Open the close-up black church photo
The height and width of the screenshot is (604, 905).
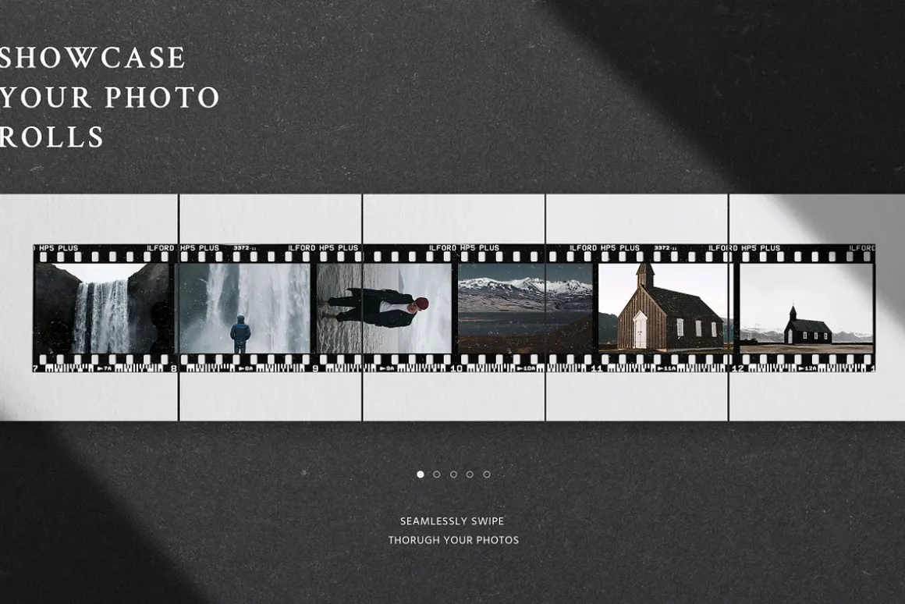point(665,308)
